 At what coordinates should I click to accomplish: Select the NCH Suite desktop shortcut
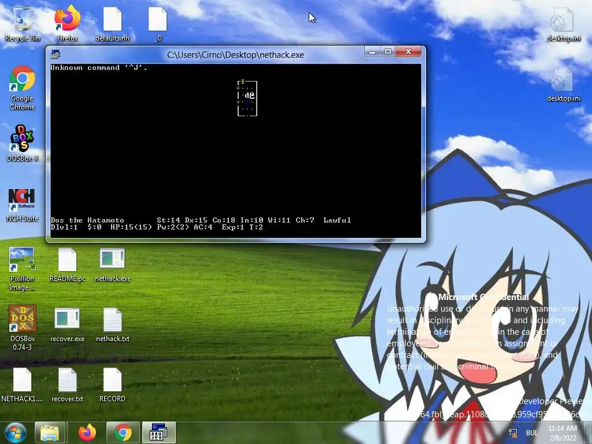[23, 204]
